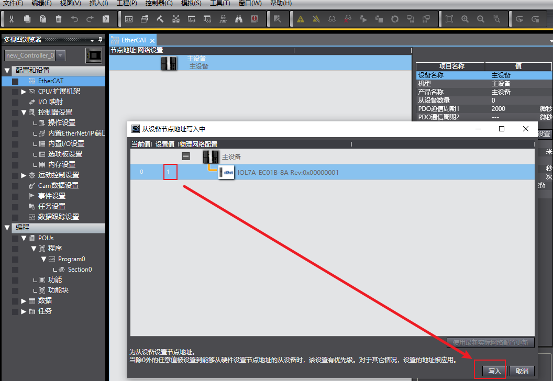Click the zoom in magnifier icon

pyautogui.click(x=465, y=19)
